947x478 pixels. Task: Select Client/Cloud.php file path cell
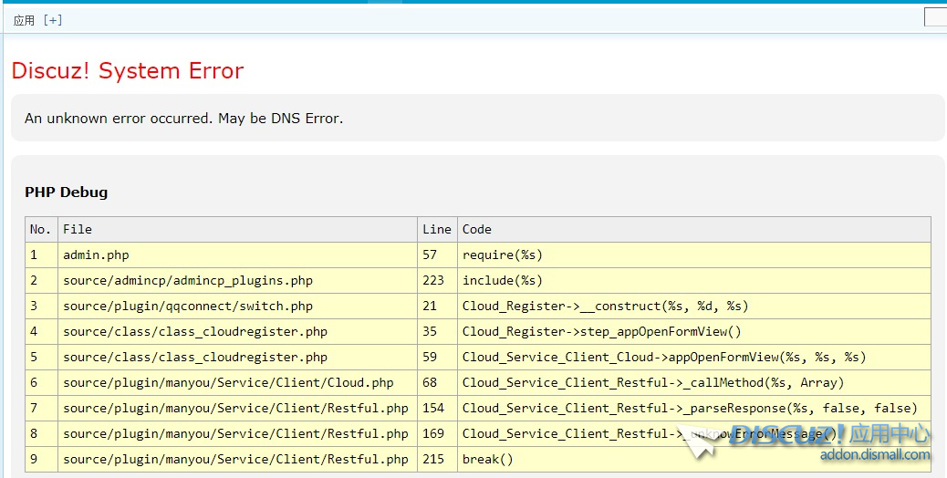[237, 382]
